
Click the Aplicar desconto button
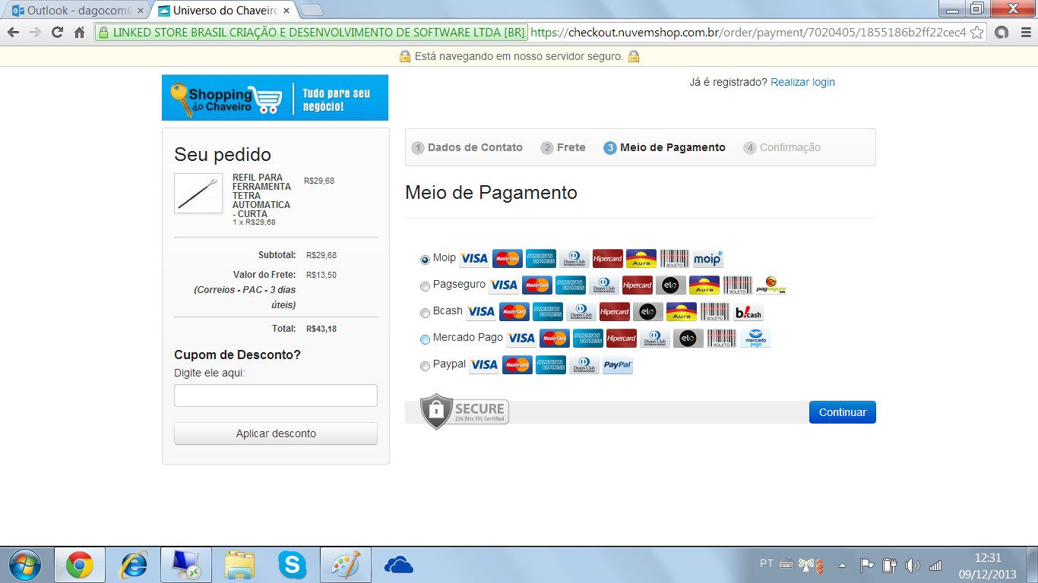pyautogui.click(x=276, y=433)
